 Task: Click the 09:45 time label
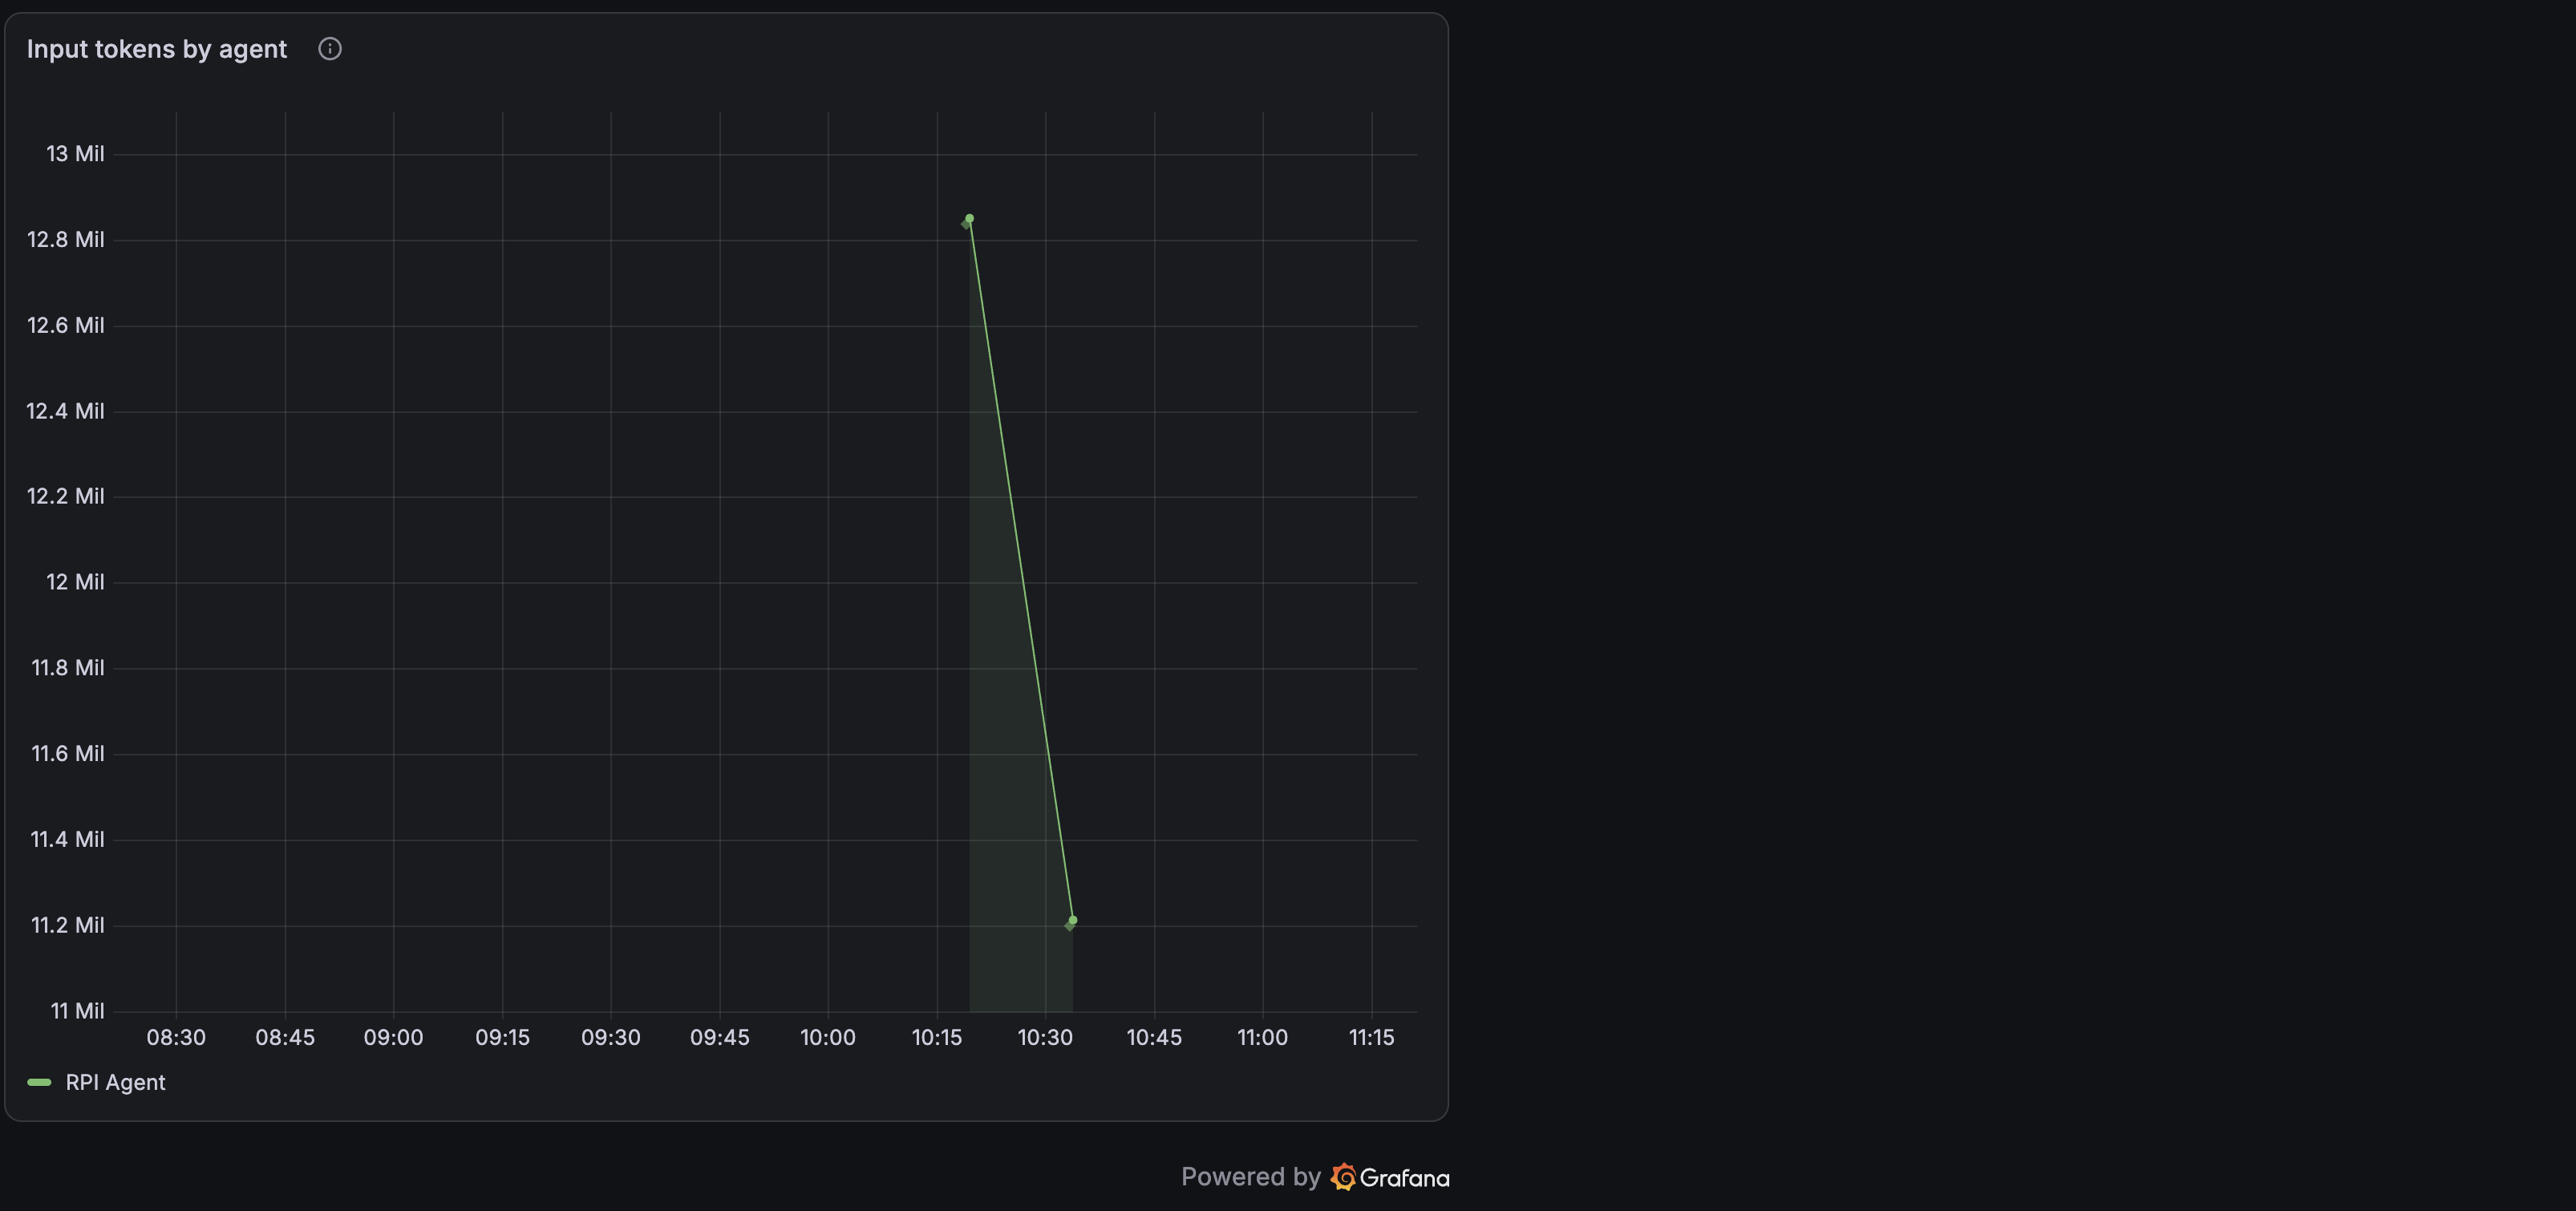720,1038
